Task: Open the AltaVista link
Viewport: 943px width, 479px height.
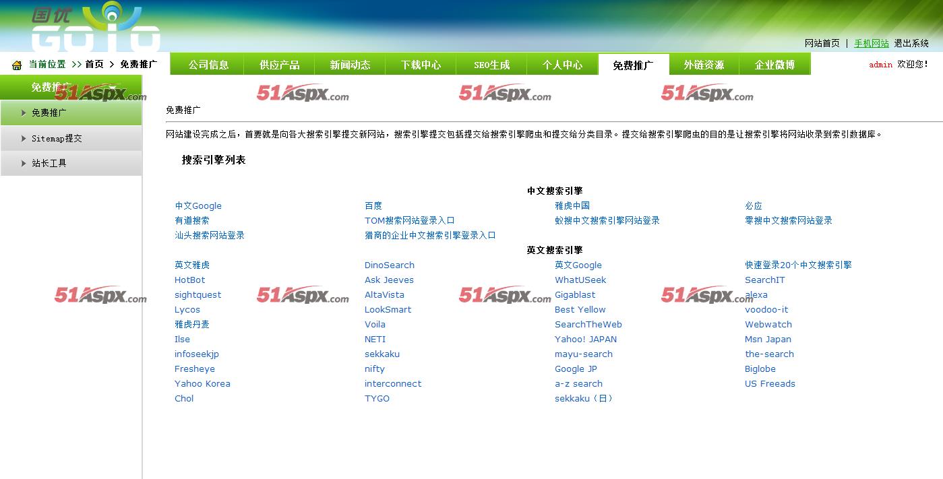Action: coord(384,295)
